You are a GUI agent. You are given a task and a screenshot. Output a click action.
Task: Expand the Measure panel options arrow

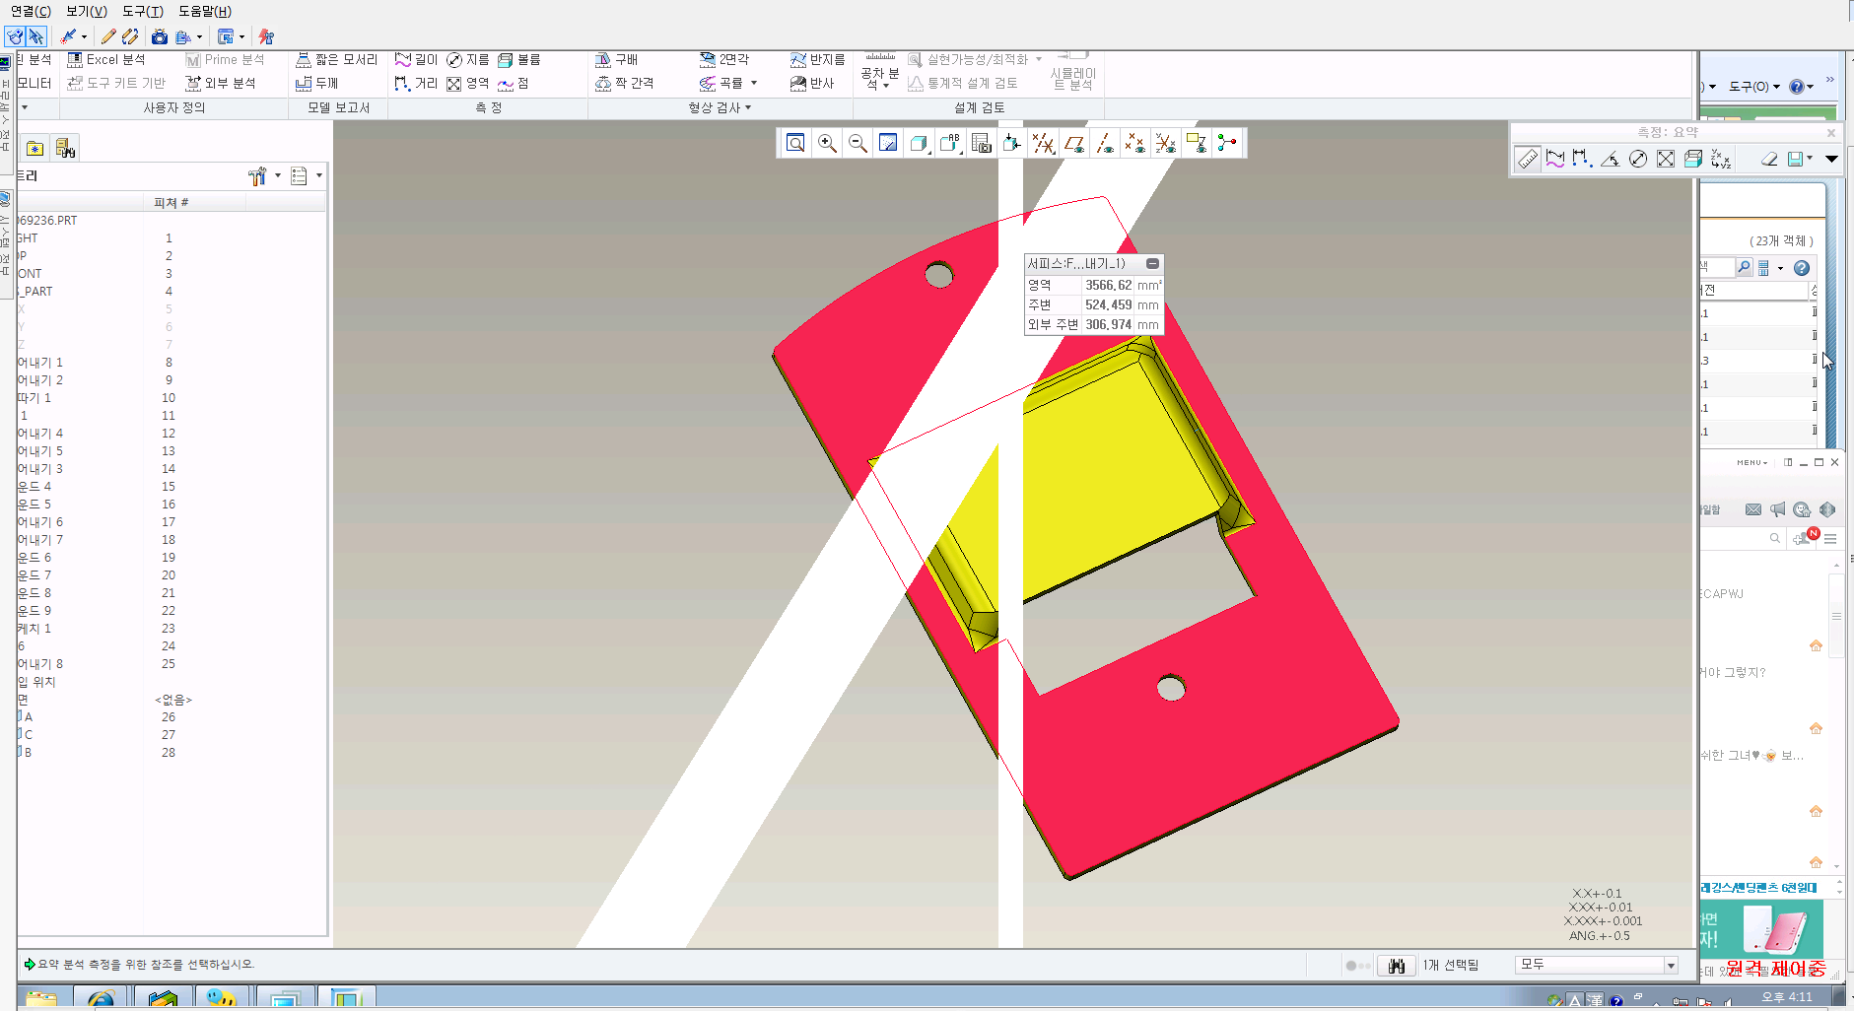pos(1831,159)
